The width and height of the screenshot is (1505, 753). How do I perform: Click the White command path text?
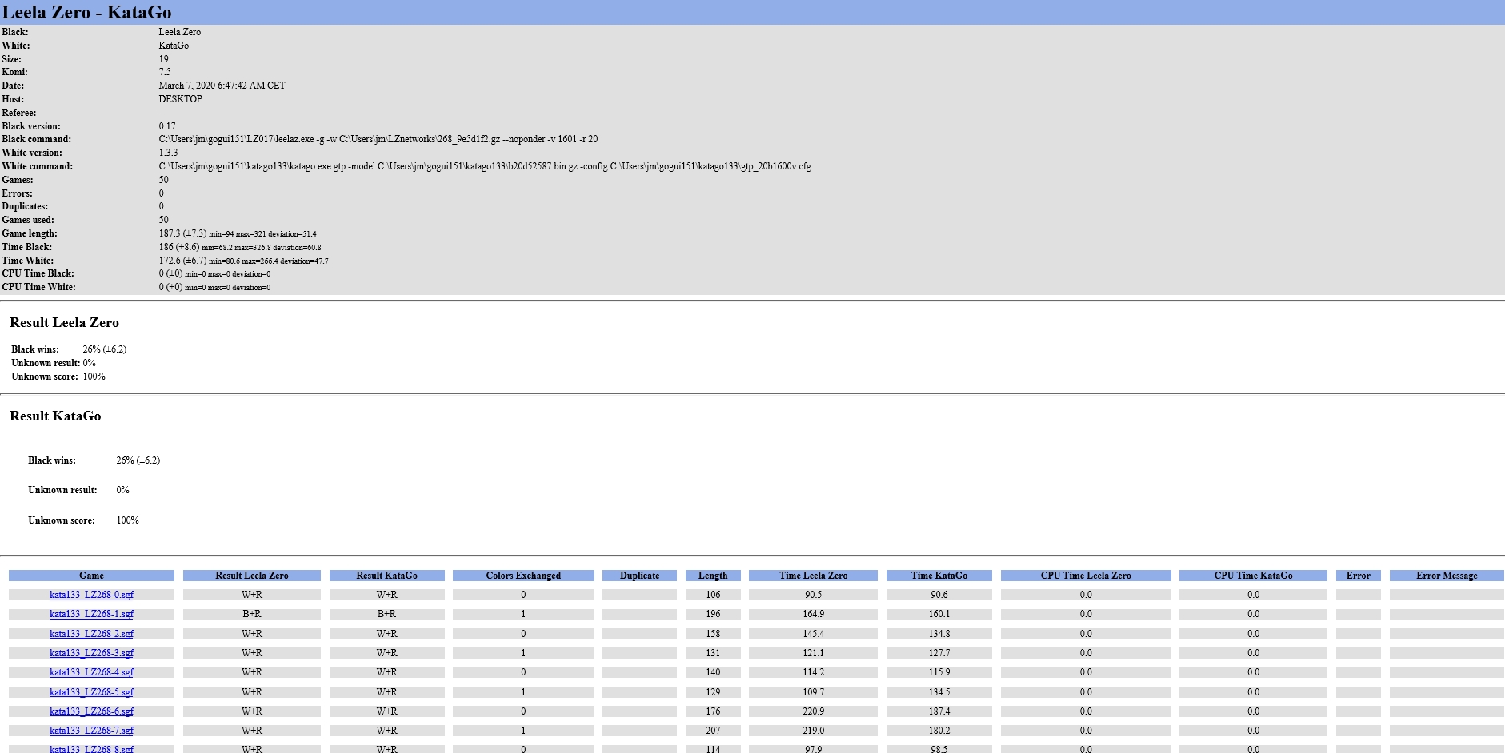[484, 166]
